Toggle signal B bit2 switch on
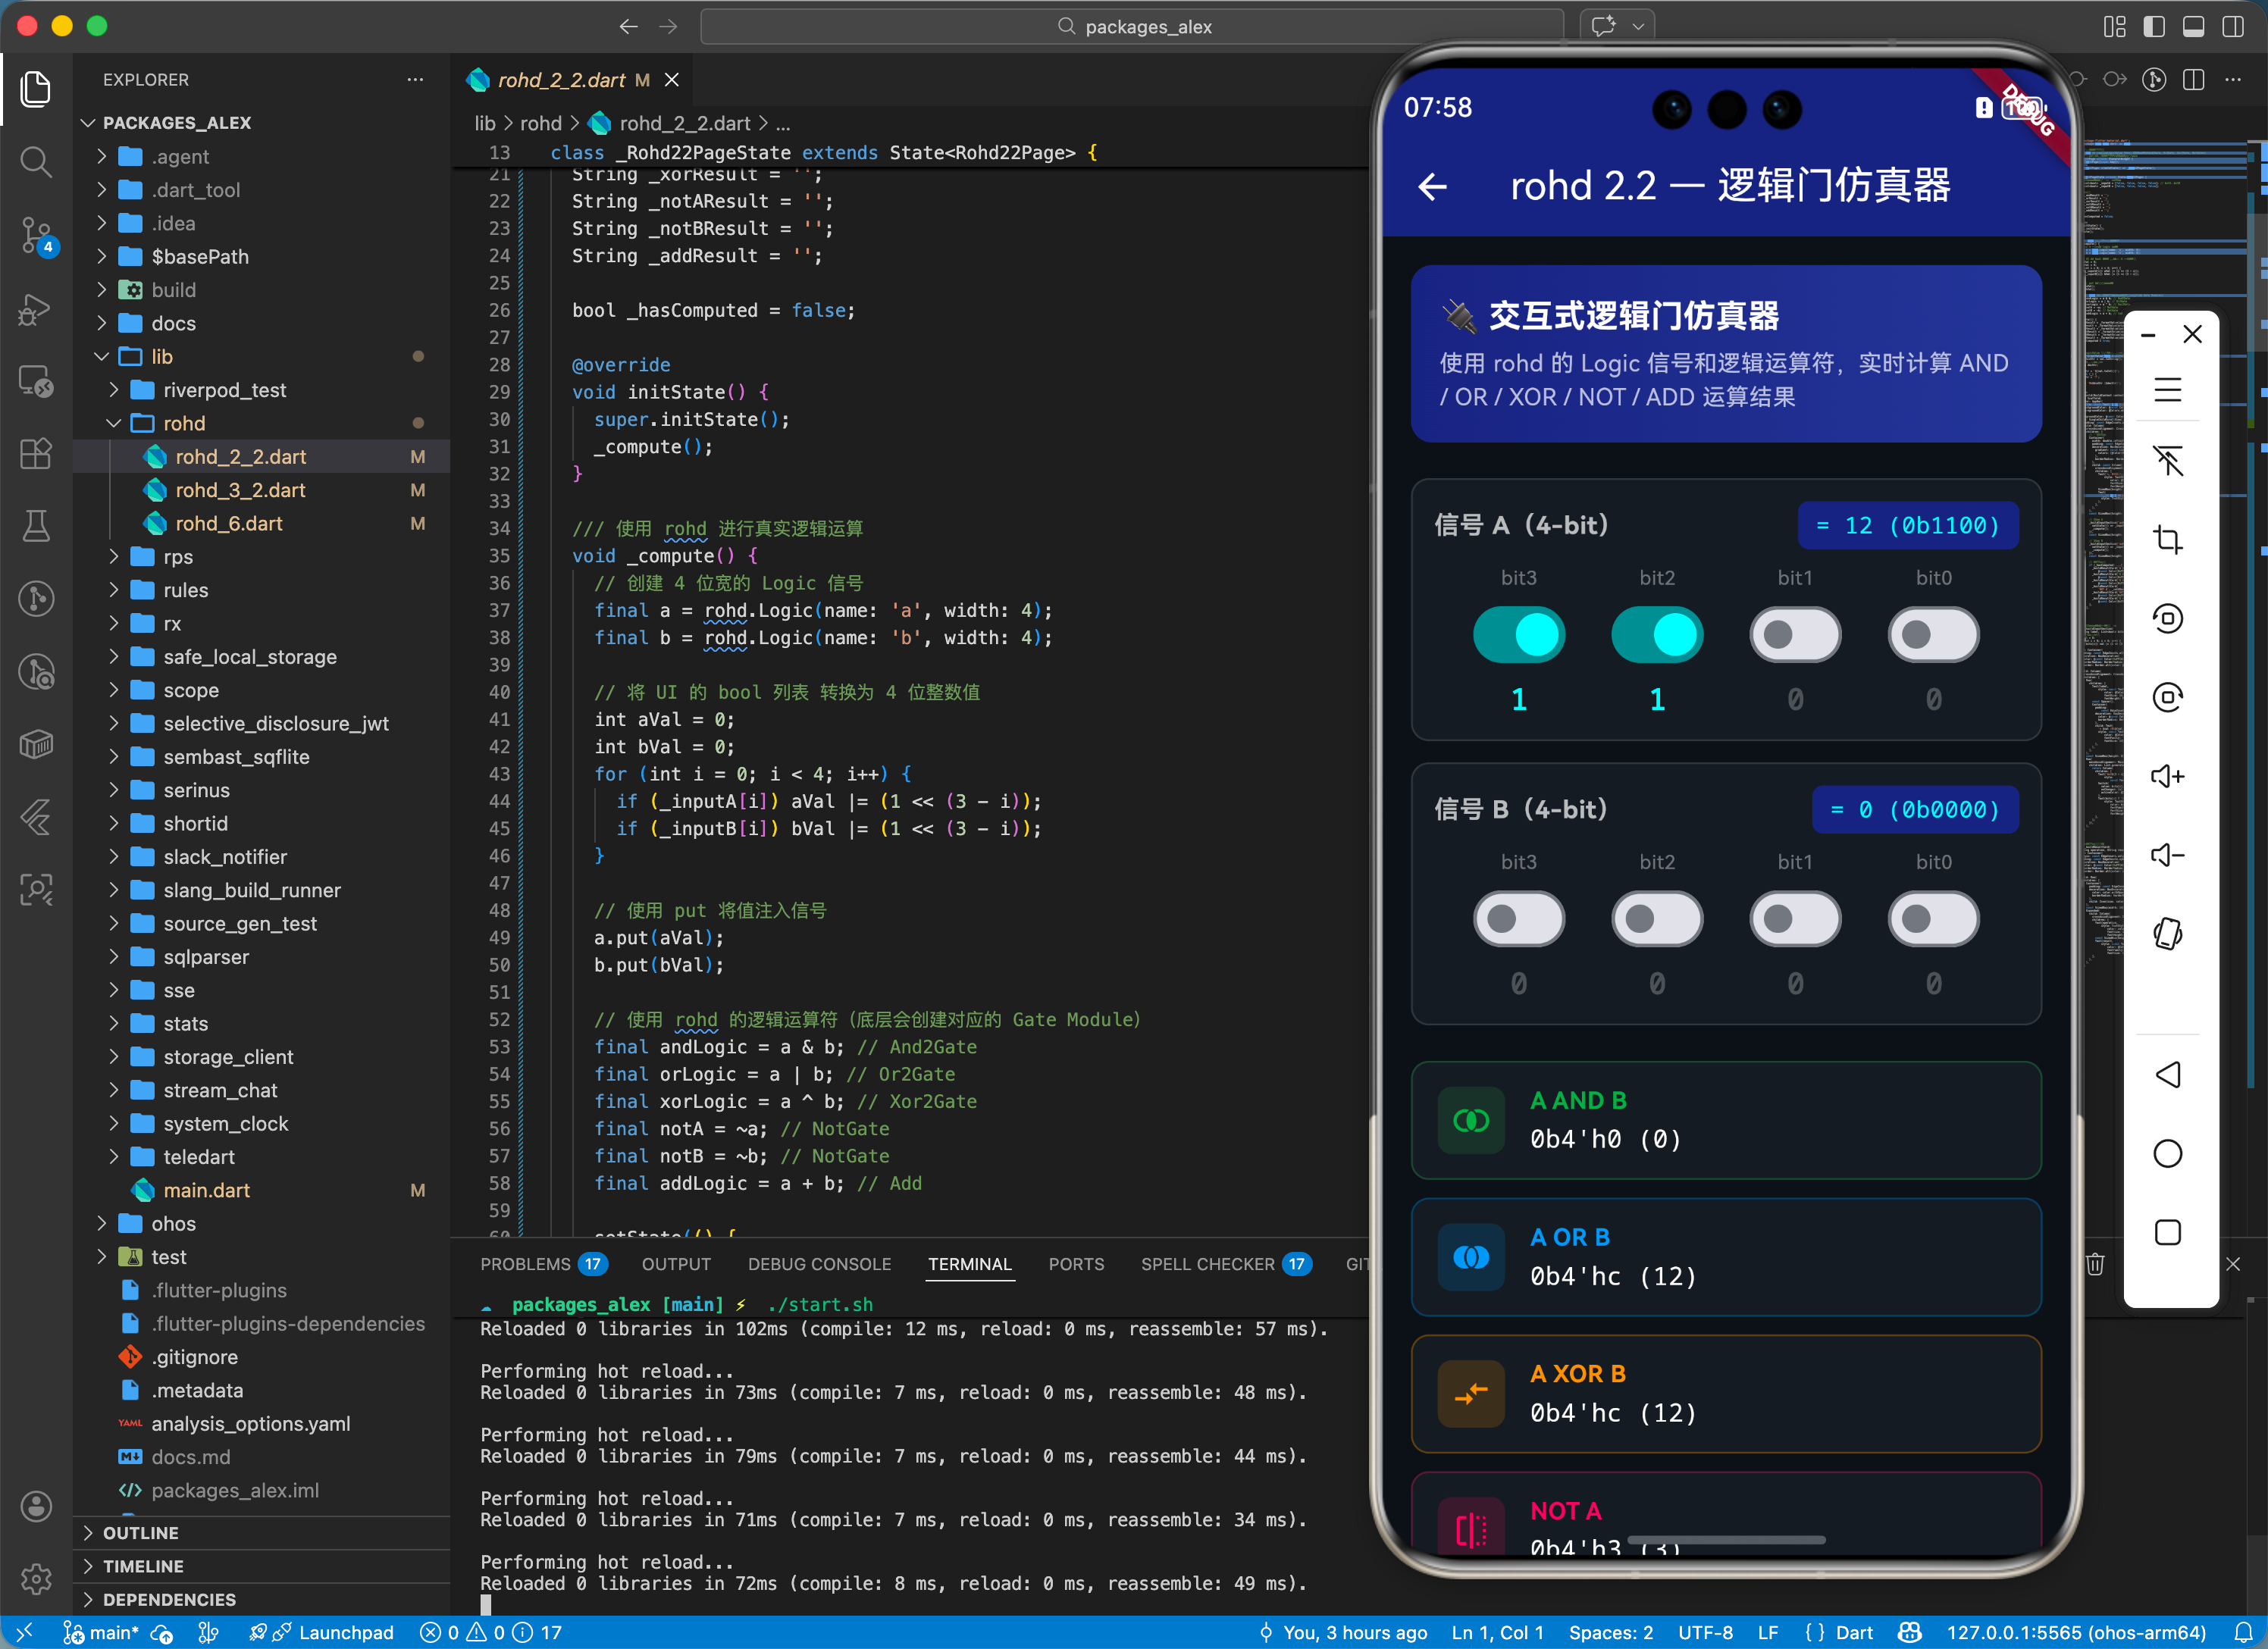The image size is (2268, 1649). tap(1656, 918)
